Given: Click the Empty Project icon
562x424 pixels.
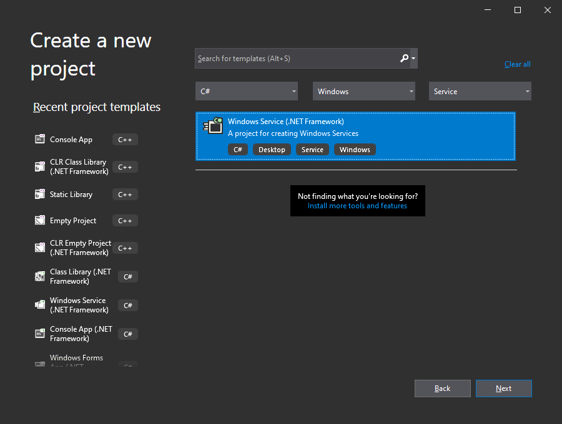Looking at the screenshot, I should tap(40, 220).
